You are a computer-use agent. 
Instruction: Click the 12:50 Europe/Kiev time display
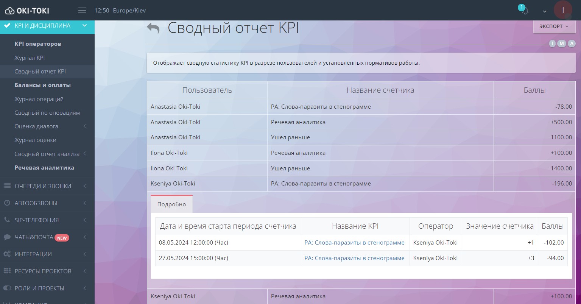[120, 11]
